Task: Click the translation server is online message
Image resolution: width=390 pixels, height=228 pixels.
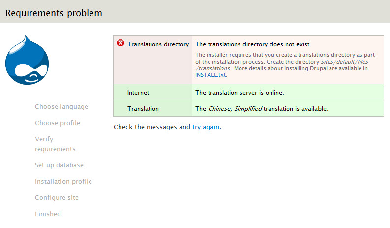Action: pos(240,93)
